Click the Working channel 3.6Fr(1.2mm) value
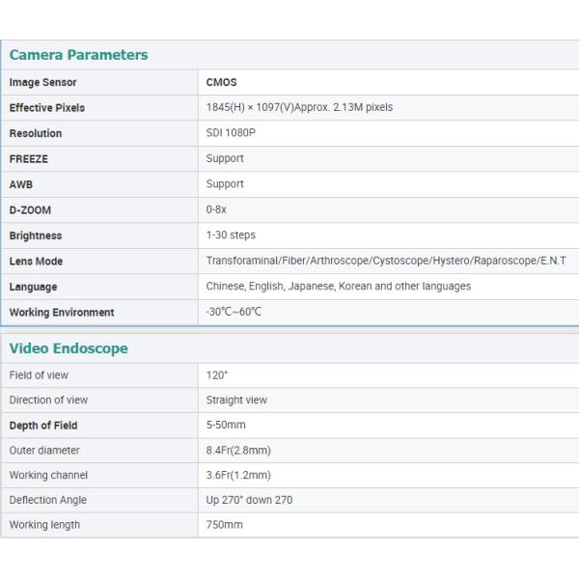The width and height of the screenshot is (579, 579). (238, 476)
